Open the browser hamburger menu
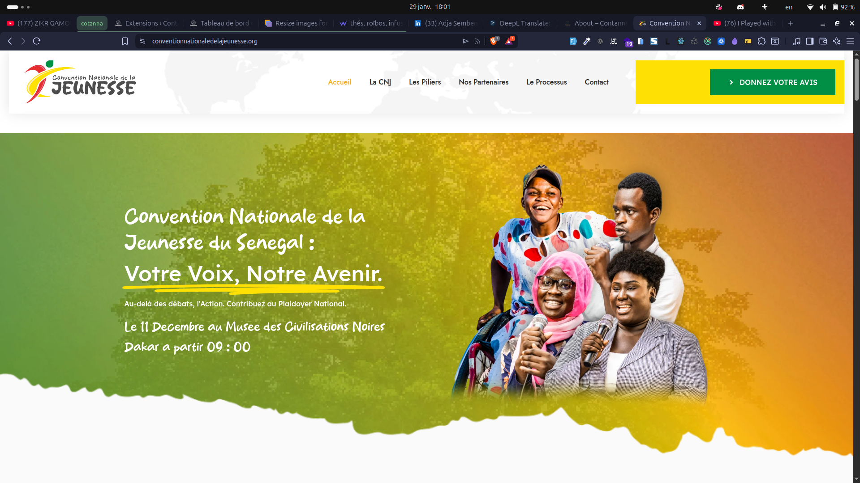Screen dimensions: 860x483 pos(850,41)
